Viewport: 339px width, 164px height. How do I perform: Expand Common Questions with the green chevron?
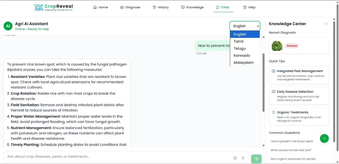pos(324,138)
